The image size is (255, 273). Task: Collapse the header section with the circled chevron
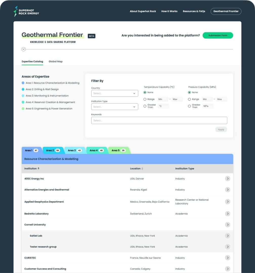pyautogui.click(x=24, y=49)
